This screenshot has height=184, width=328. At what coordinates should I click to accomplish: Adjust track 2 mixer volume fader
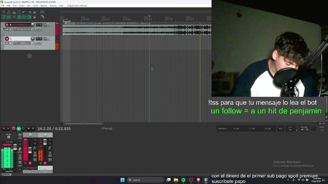tap(45, 142)
